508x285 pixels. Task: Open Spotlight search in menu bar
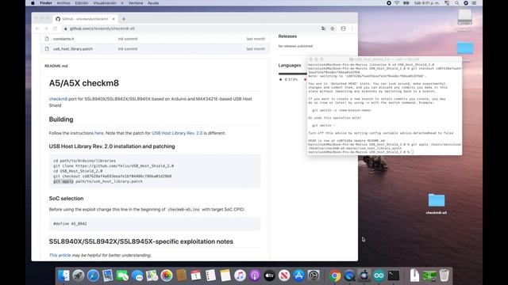tap(457, 3)
